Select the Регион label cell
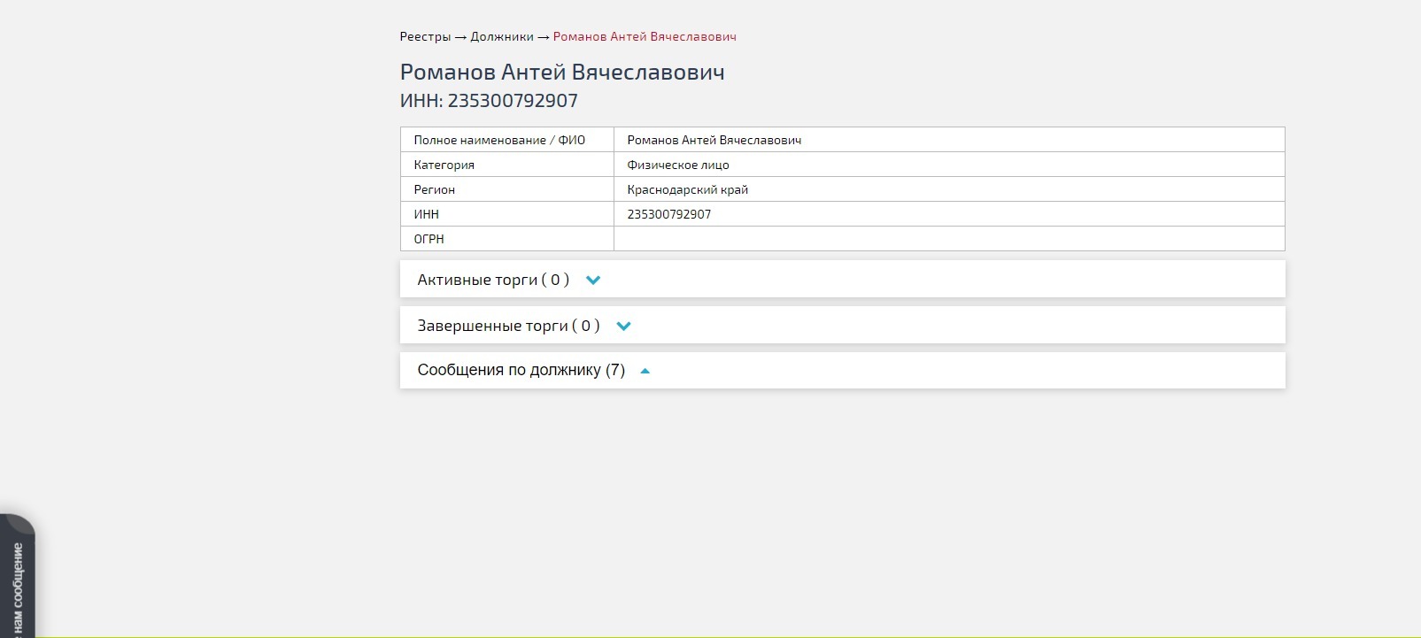Screen dimensions: 1421x638 click(435, 189)
